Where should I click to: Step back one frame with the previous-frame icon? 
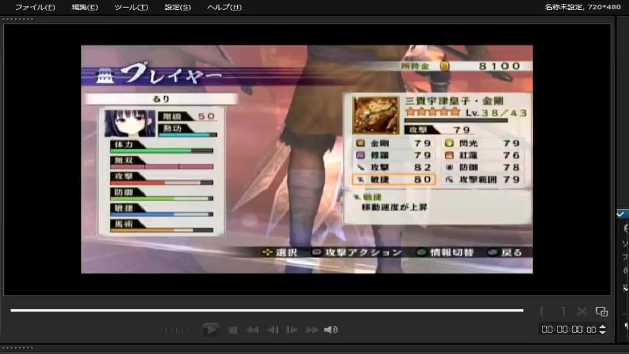273,330
